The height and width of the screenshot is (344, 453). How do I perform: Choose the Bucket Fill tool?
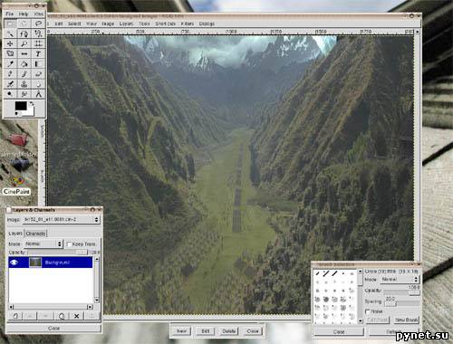click(24, 64)
